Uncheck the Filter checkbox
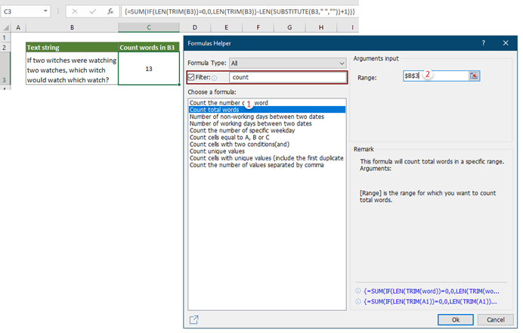The height and width of the screenshot is (333, 523). click(x=193, y=76)
